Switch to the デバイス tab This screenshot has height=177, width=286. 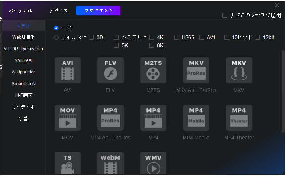[59, 10]
